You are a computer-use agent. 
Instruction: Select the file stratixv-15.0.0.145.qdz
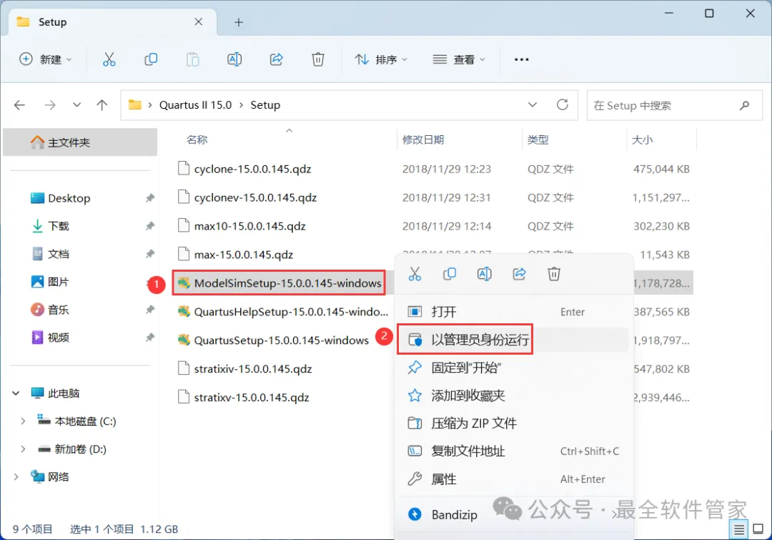pos(251,398)
